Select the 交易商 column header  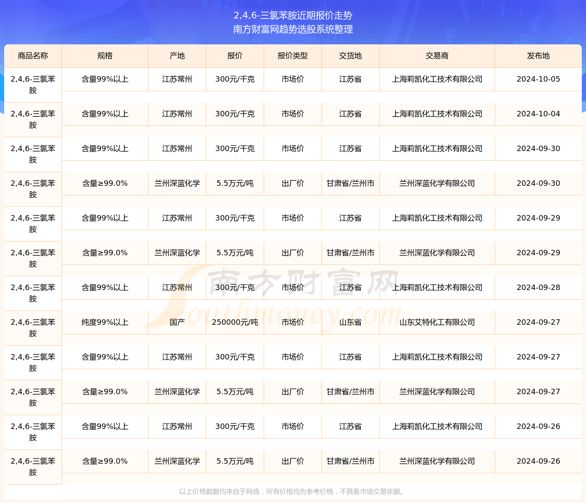(x=437, y=56)
